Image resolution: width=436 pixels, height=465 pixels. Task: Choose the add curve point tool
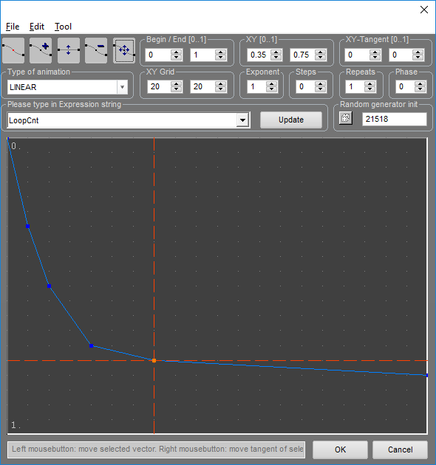tap(41, 51)
